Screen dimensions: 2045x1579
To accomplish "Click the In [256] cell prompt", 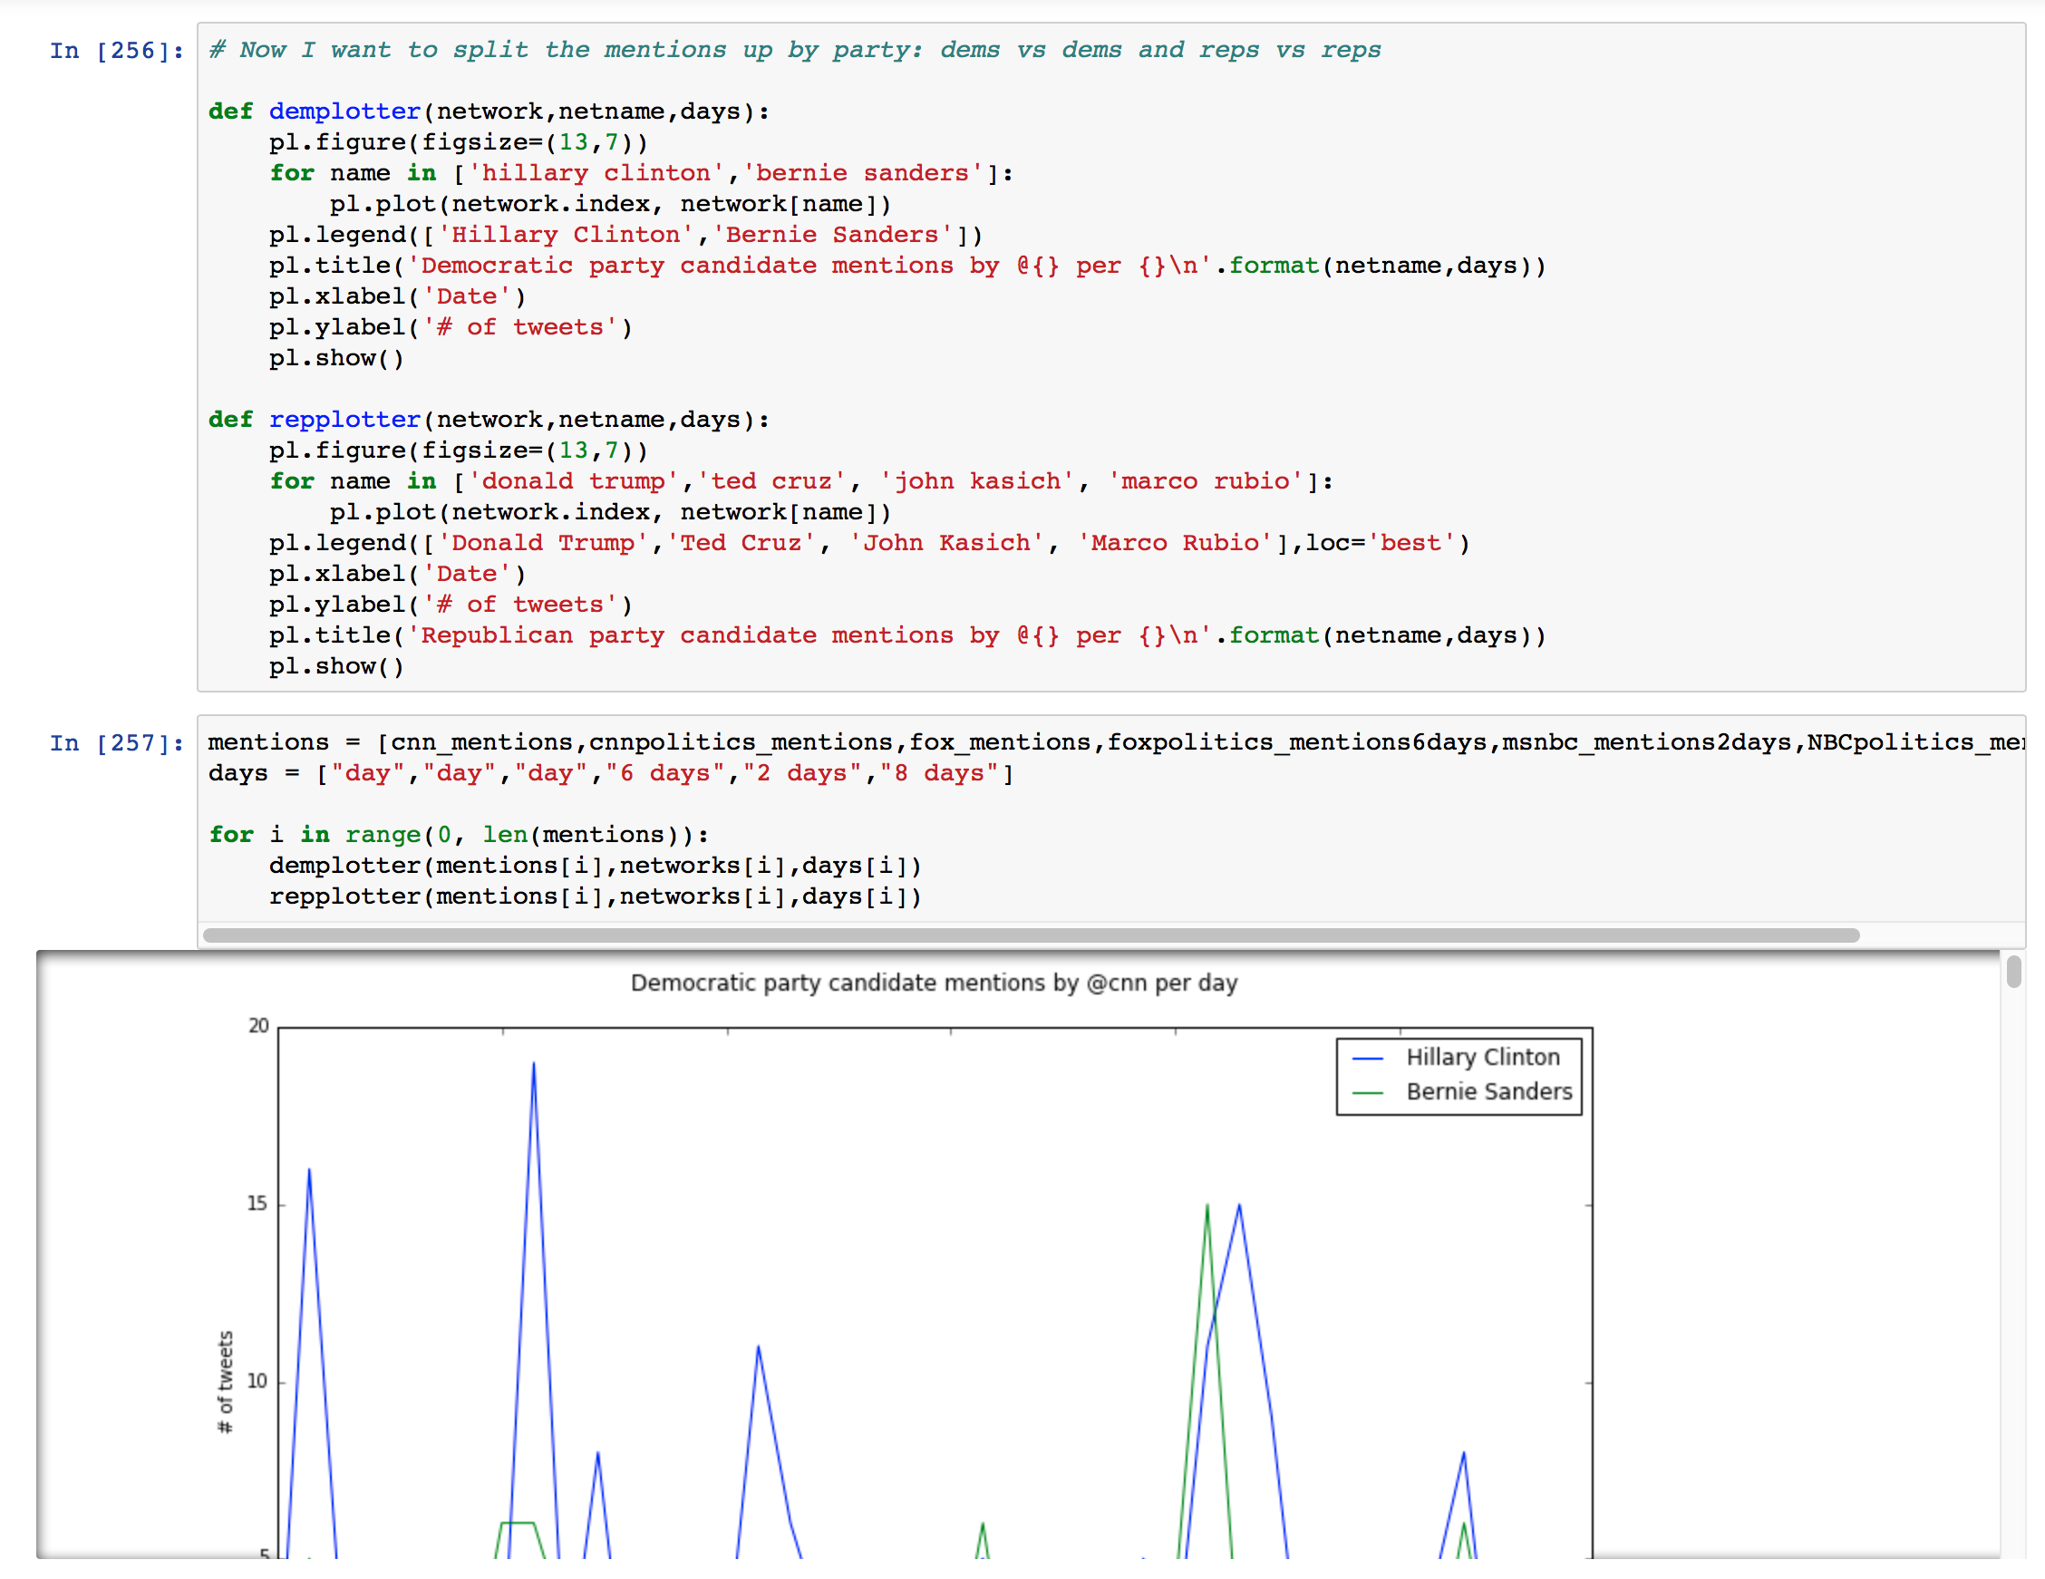I will pos(116,51).
